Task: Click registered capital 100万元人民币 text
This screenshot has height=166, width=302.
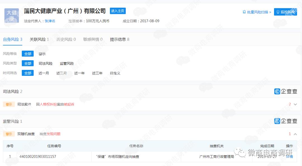Action: click(x=98, y=21)
